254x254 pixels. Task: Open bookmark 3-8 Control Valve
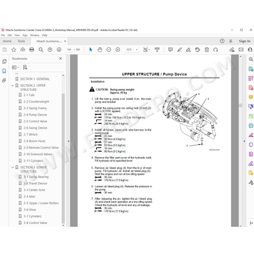pos(35,223)
